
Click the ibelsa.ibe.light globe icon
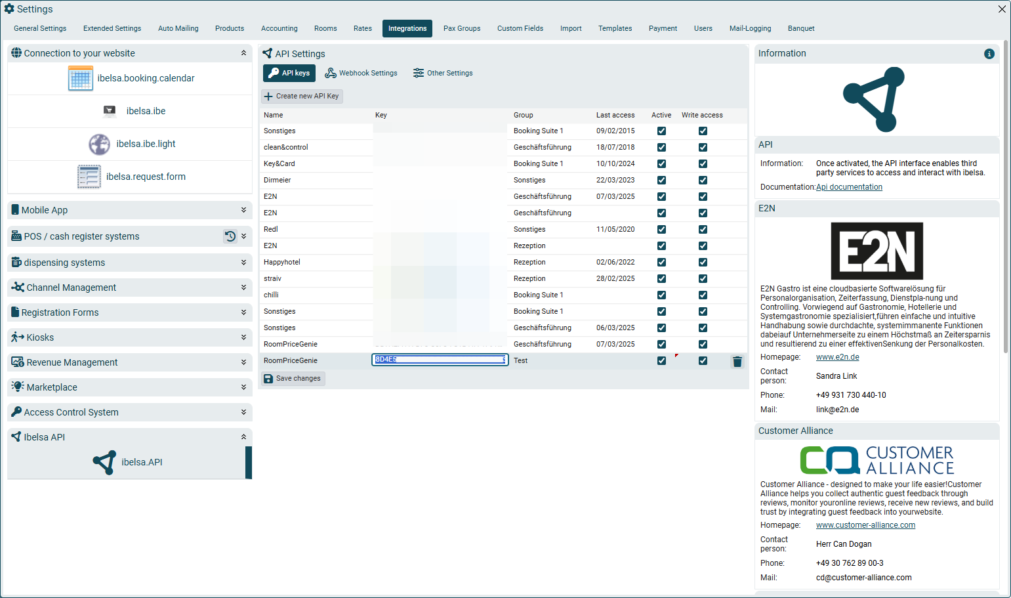point(99,144)
